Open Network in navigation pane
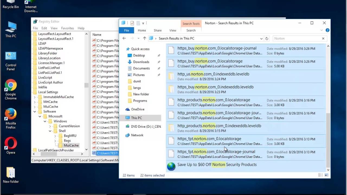 tap(137, 135)
